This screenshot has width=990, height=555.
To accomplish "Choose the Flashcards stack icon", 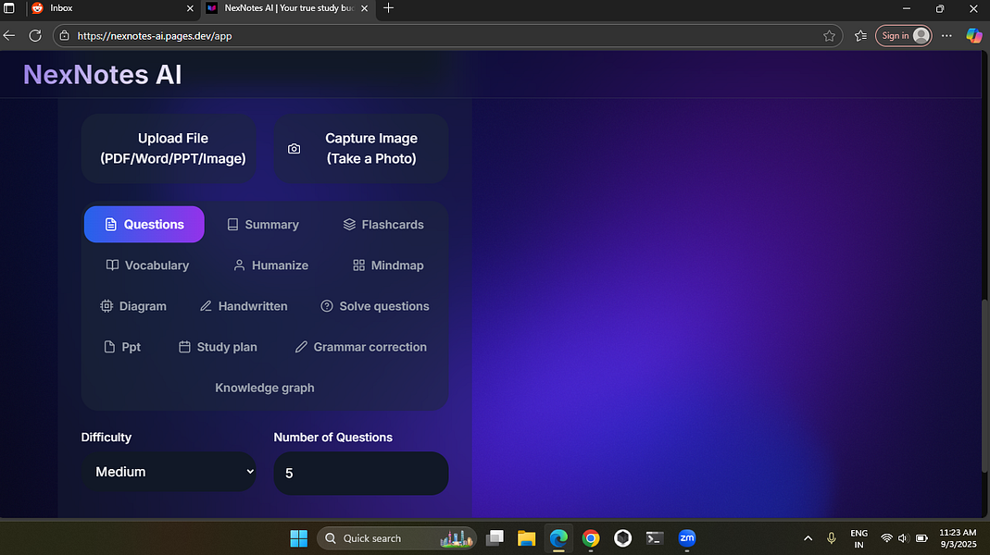I will pyautogui.click(x=349, y=224).
